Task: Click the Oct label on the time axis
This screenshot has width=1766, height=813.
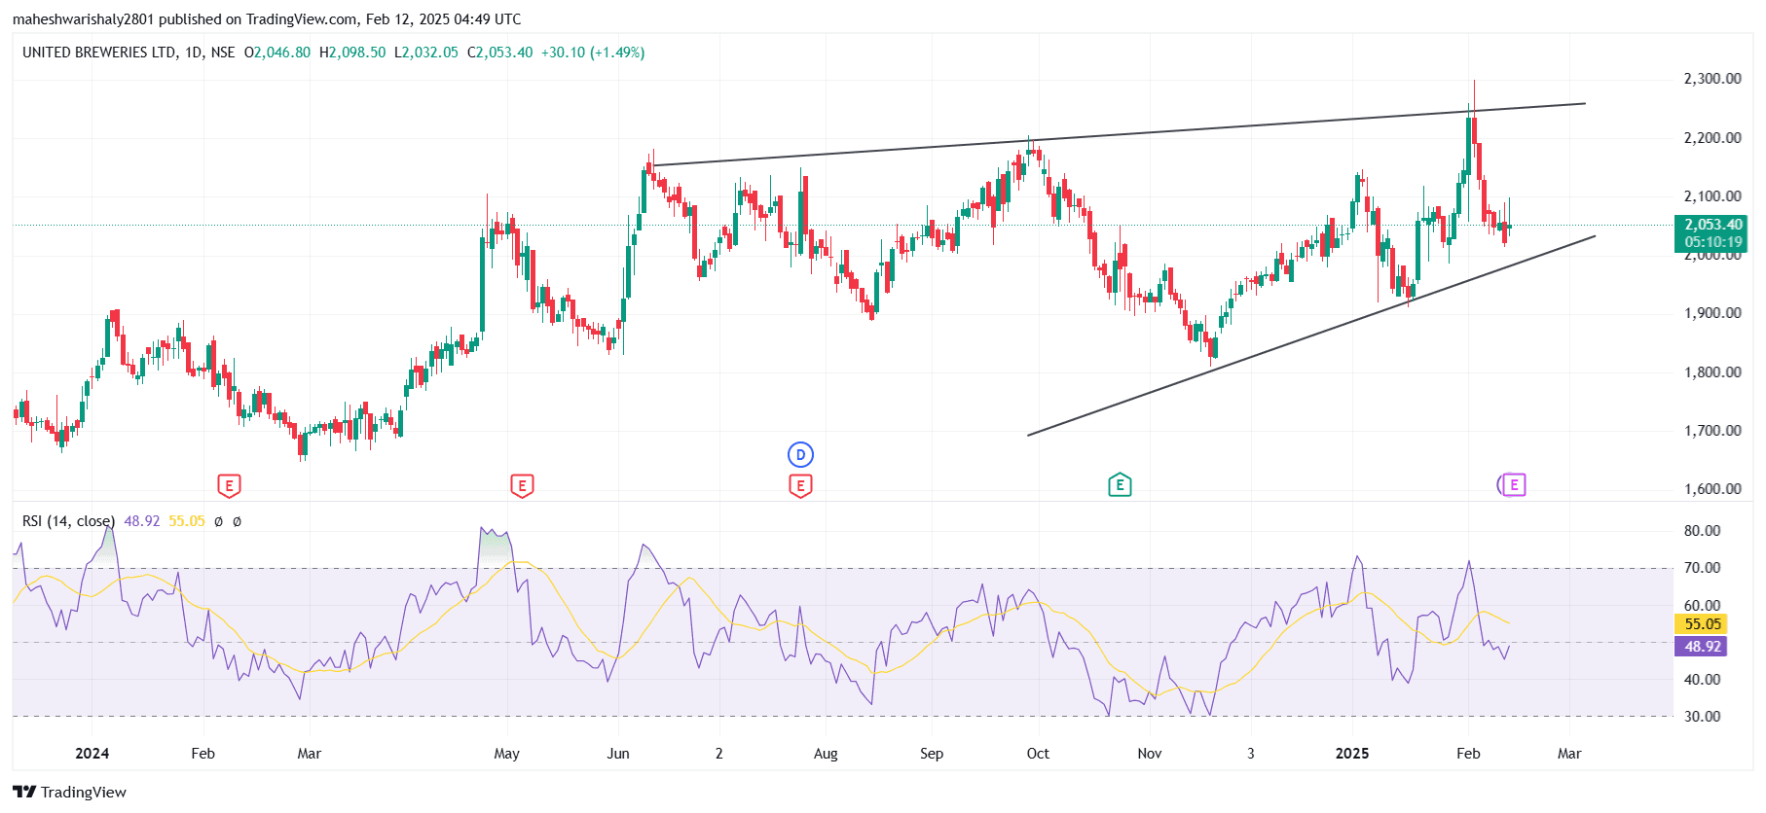Action: click(x=1038, y=754)
